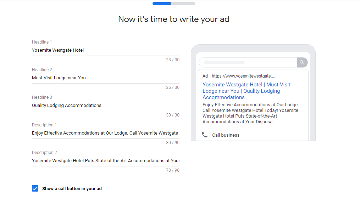Image resolution: width=360 pixels, height=199 pixels.
Task: Click the 78 / 90 character counter
Action: tap(173, 170)
